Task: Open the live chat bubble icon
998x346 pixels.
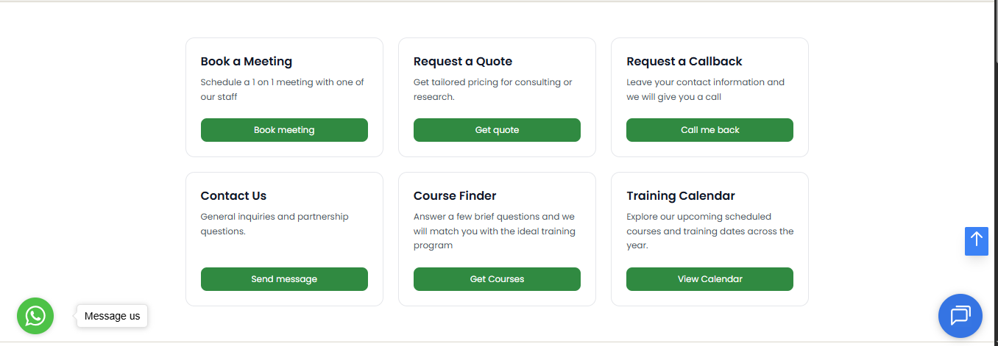Action: [x=960, y=316]
